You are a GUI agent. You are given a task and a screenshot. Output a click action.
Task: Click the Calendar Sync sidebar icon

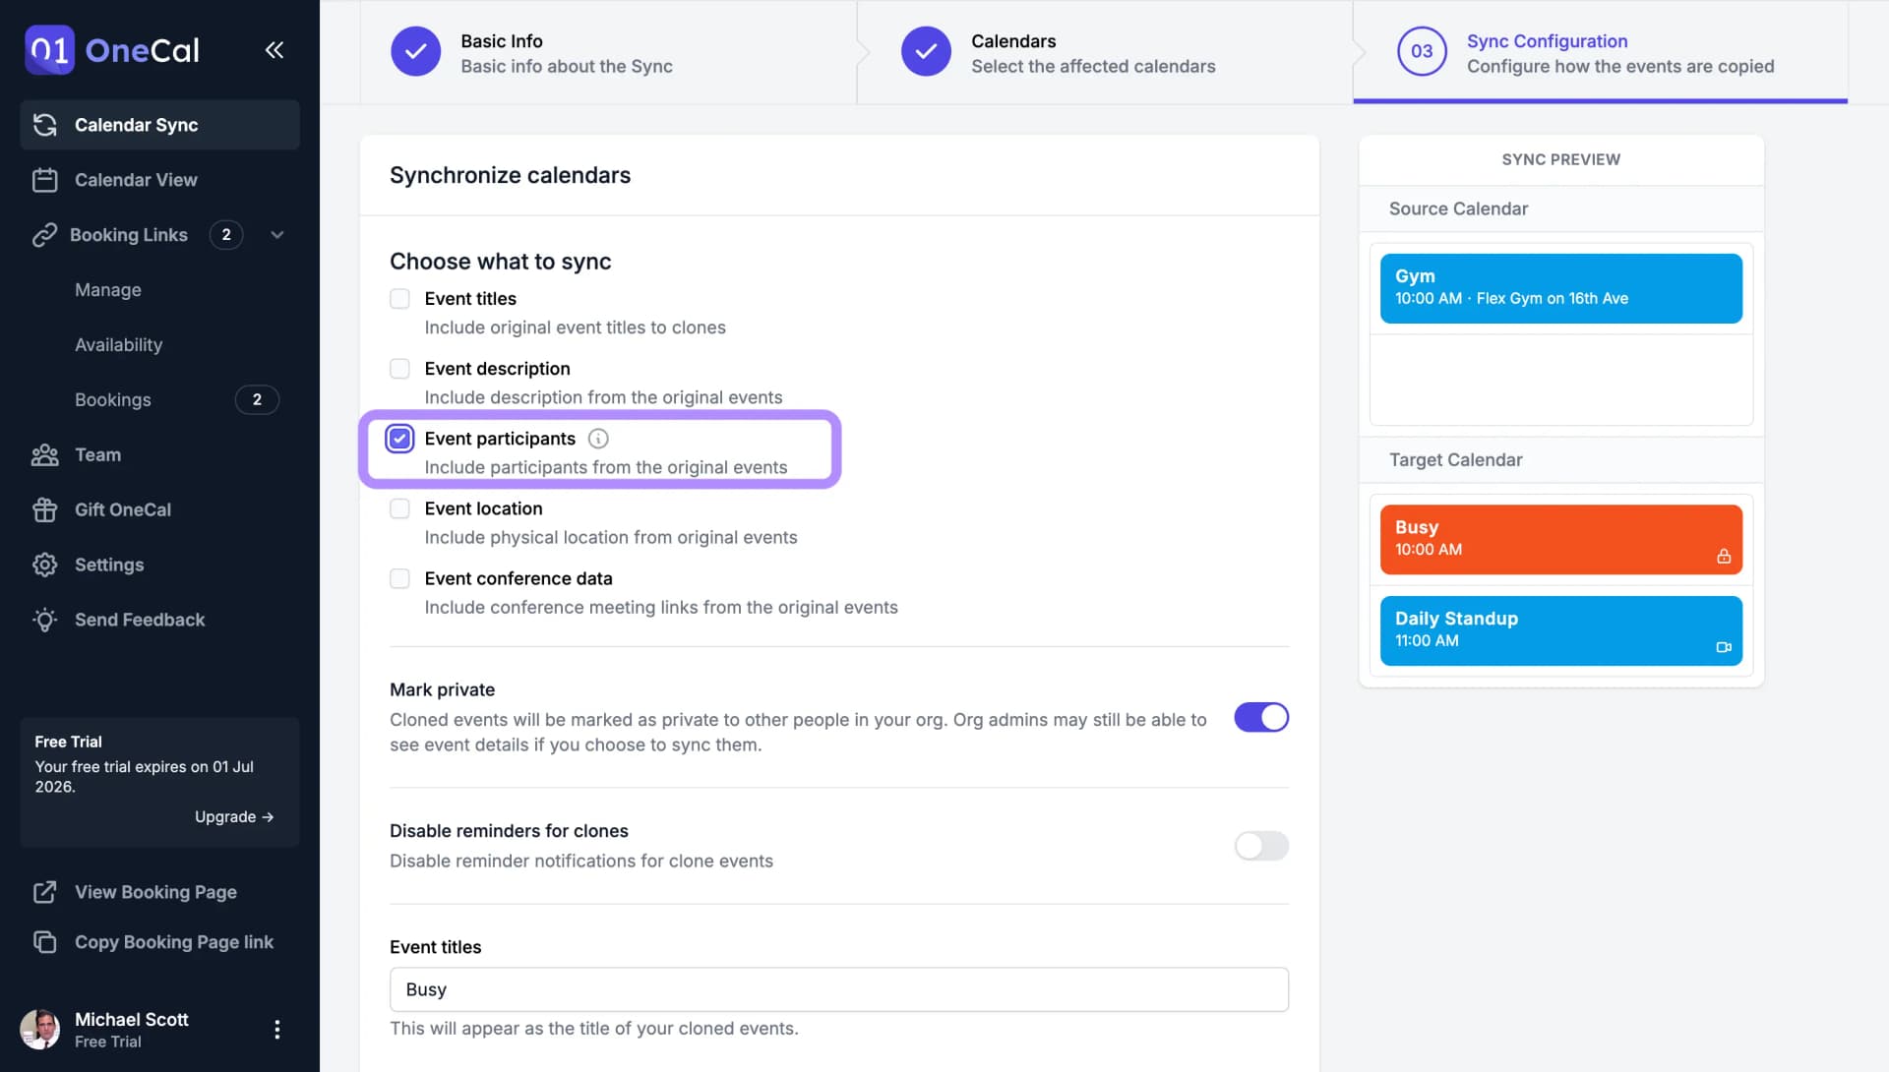click(45, 125)
